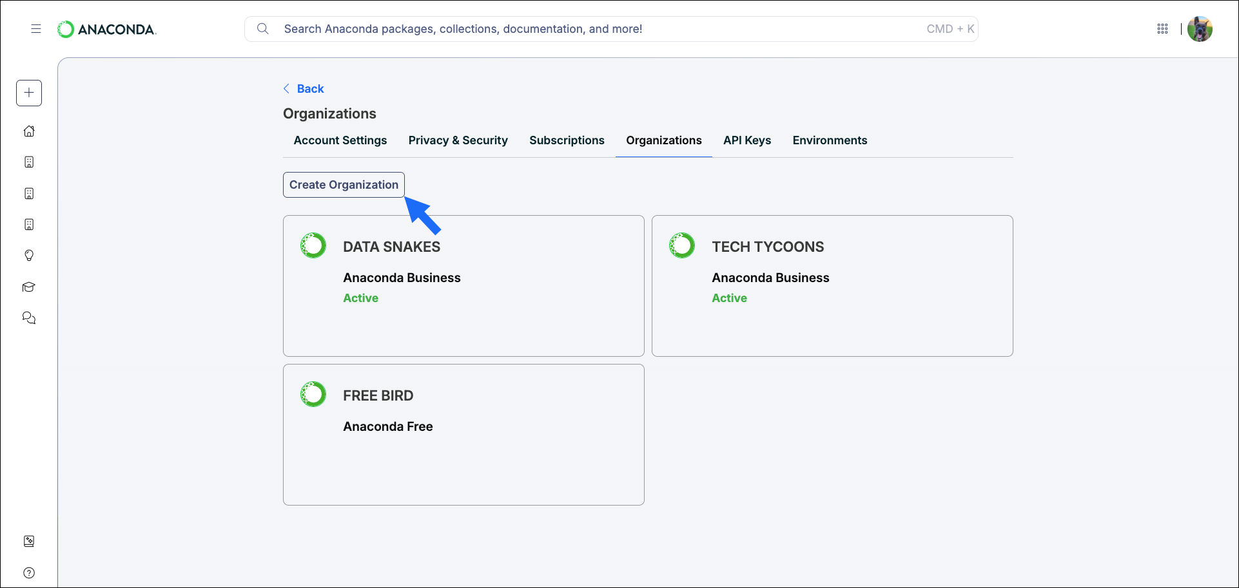Click the app grid icon near the avatar
The width and height of the screenshot is (1239, 588).
click(x=1163, y=29)
